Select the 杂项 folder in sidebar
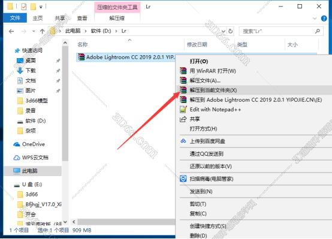The image size is (332, 239). coord(26,131)
